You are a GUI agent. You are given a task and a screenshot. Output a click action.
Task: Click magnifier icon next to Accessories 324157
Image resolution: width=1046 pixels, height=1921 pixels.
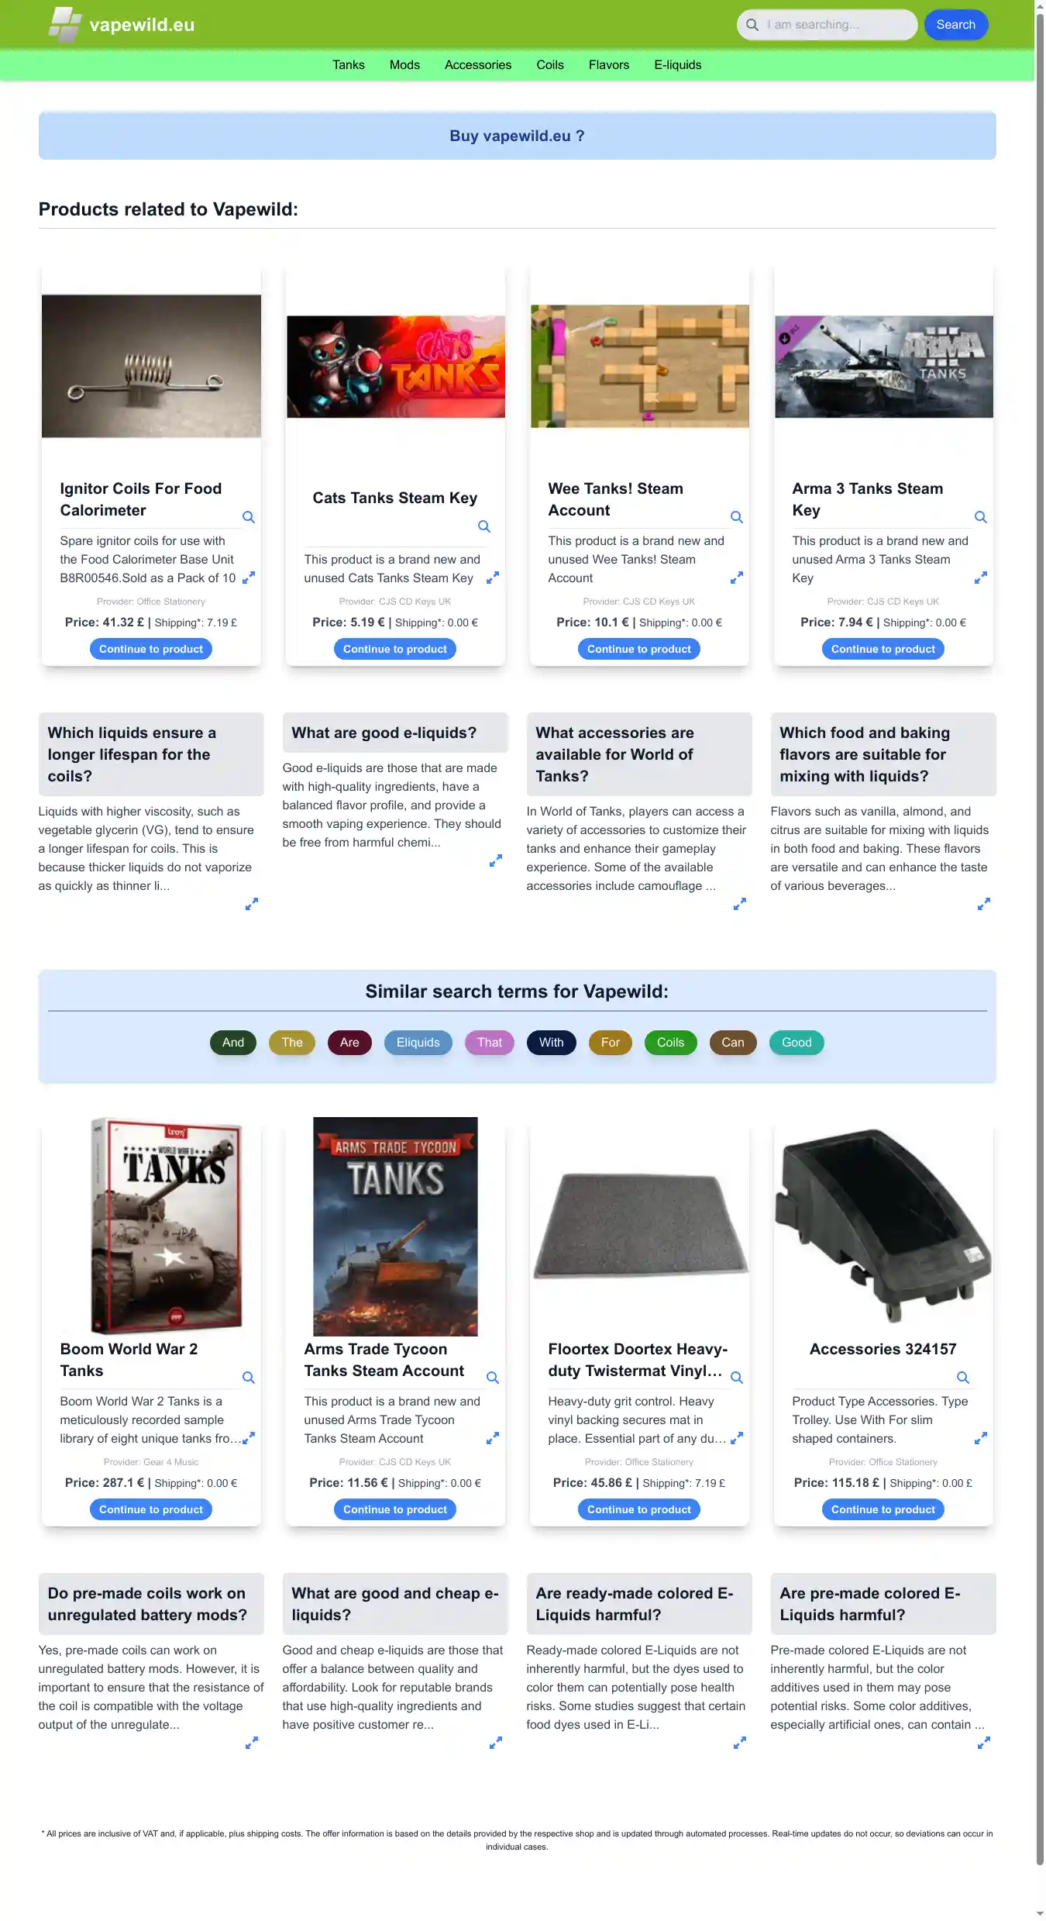963,1378
